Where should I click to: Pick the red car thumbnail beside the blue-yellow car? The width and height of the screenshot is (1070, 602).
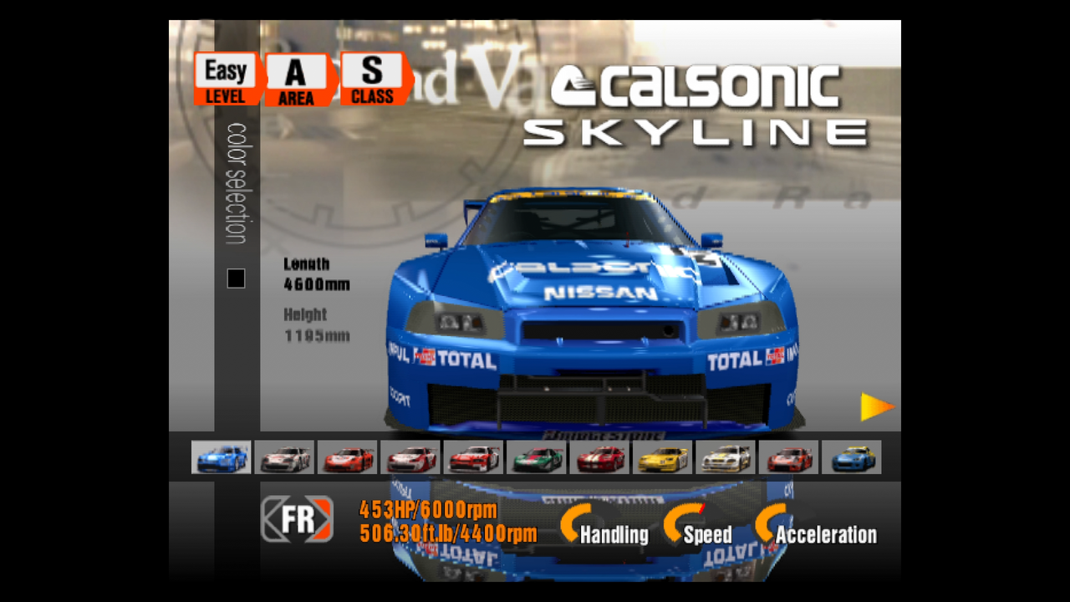pyautogui.click(x=788, y=457)
